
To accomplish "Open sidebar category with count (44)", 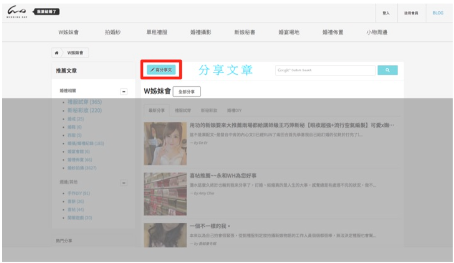I will point(75,209).
